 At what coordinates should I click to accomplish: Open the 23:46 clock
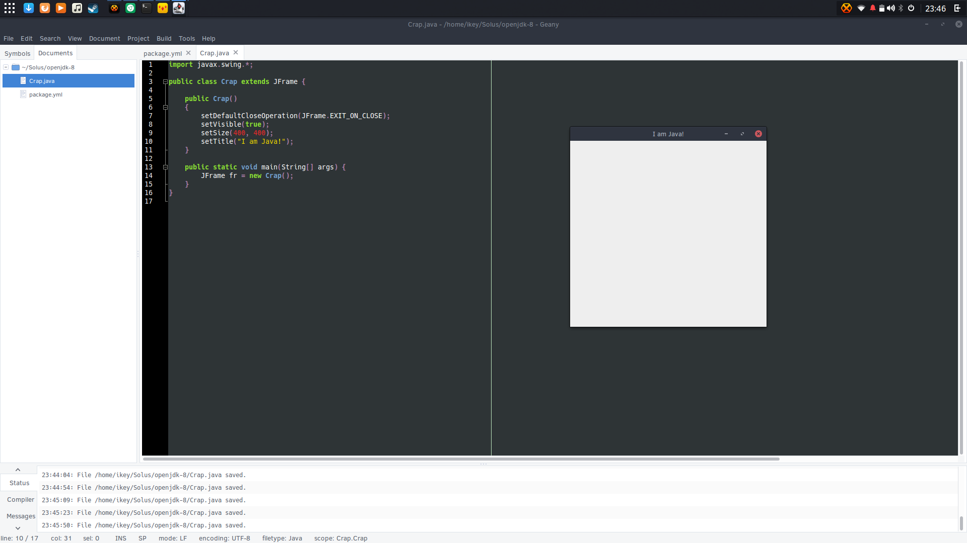[935, 9]
